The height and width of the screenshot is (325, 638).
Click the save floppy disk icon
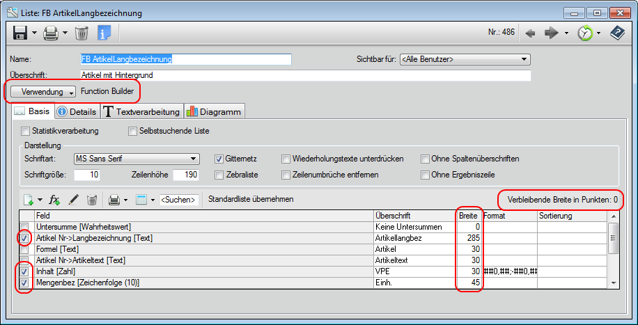click(x=20, y=33)
